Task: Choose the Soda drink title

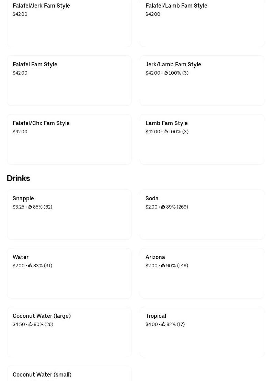Action: point(152,198)
